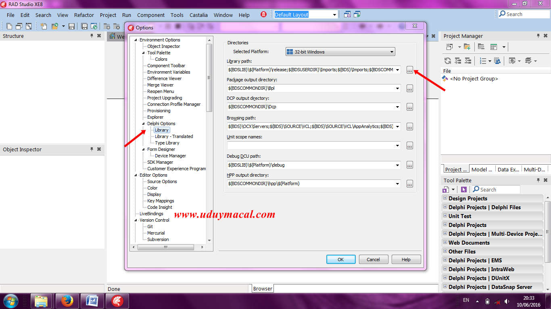Click the Add file to project icon
This screenshot has height=309, width=551.
[107, 27]
